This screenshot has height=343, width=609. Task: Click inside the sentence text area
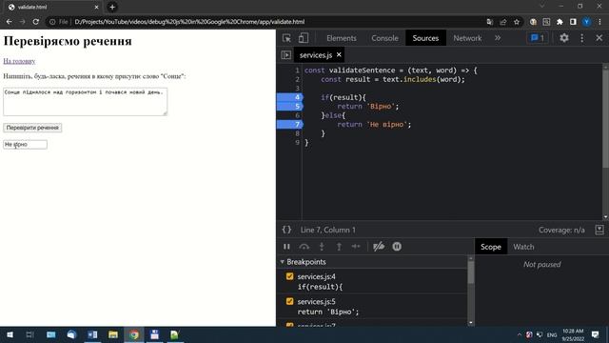click(85, 102)
